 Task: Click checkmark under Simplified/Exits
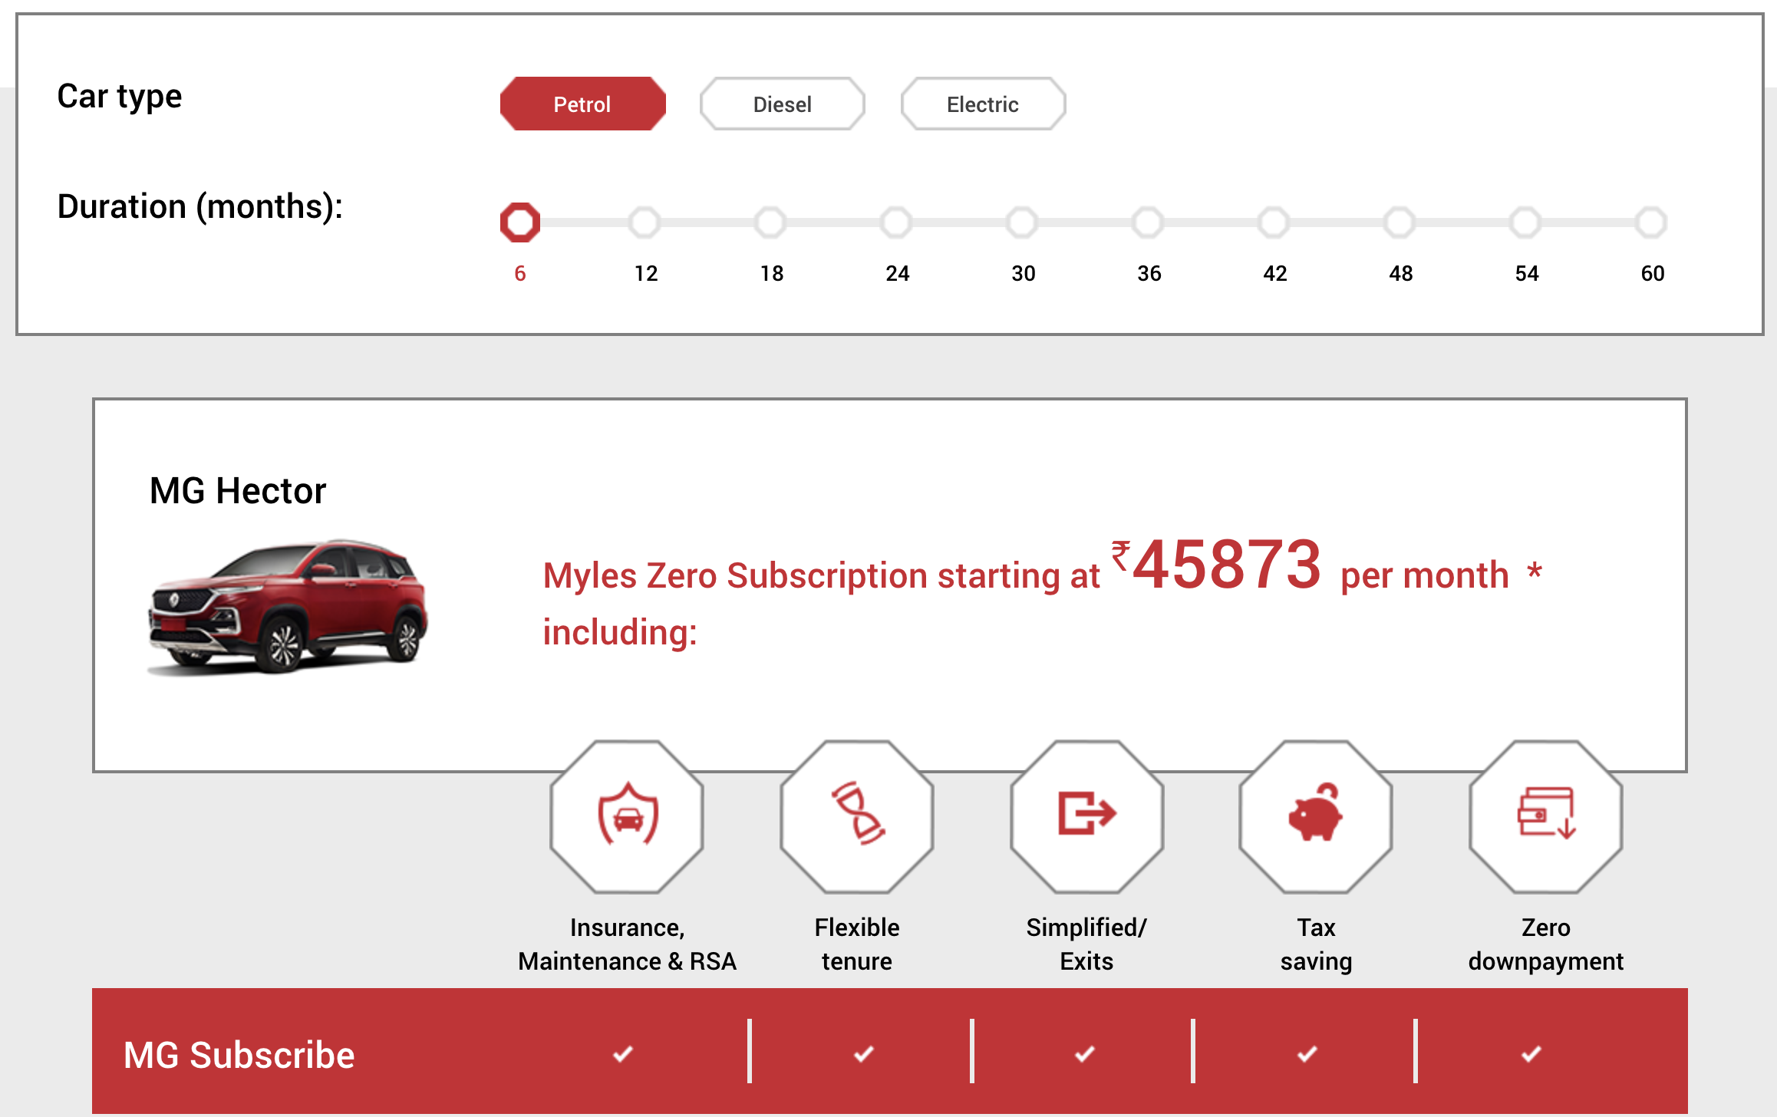(1085, 1054)
